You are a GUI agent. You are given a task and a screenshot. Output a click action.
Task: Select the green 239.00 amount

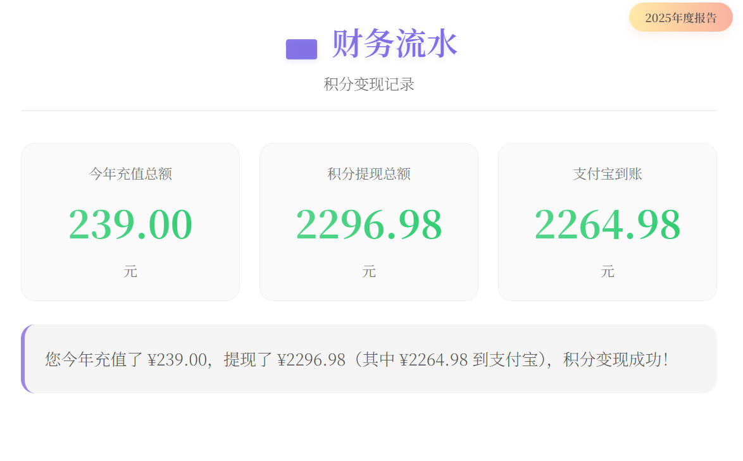coord(130,224)
